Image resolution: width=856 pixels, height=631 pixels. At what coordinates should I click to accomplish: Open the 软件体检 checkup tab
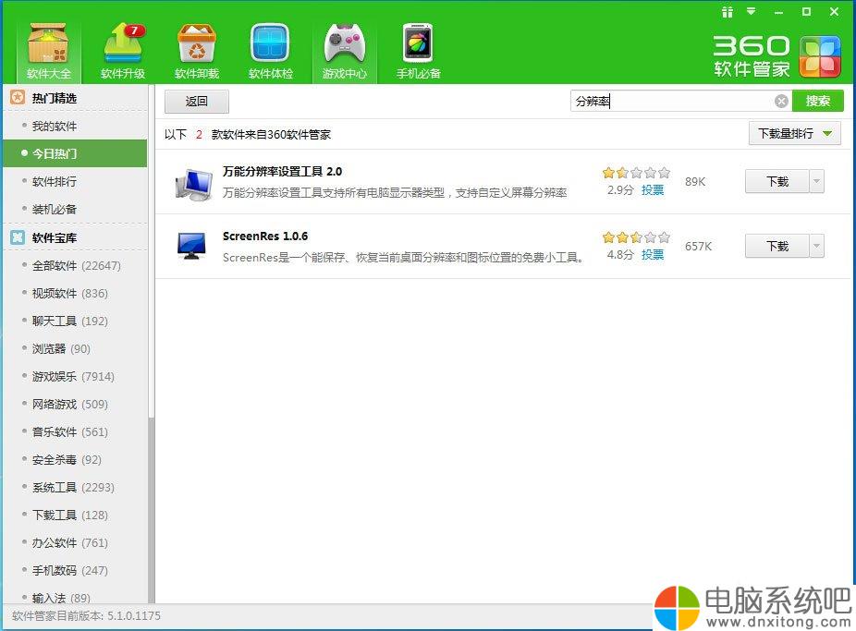[x=270, y=52]
